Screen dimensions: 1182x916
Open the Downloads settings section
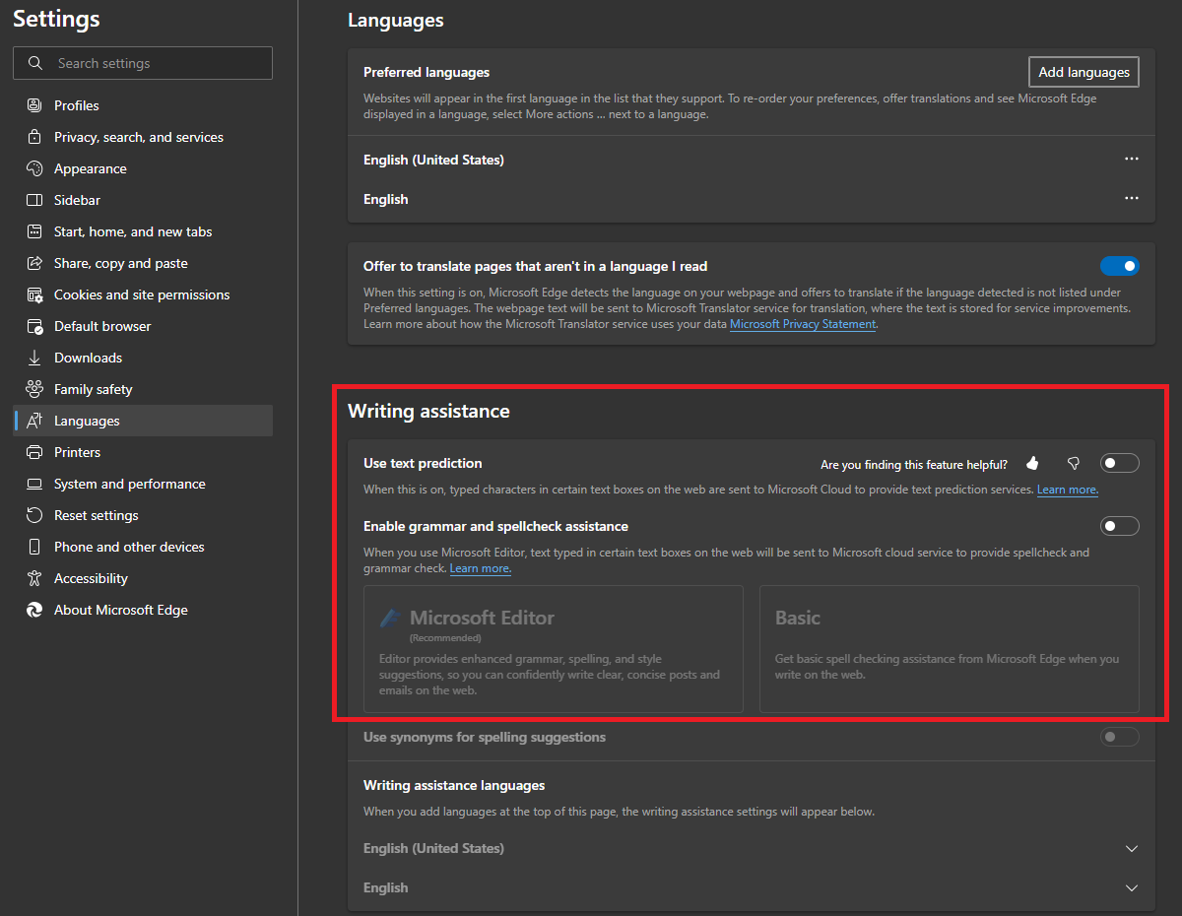tap(143, 358)
